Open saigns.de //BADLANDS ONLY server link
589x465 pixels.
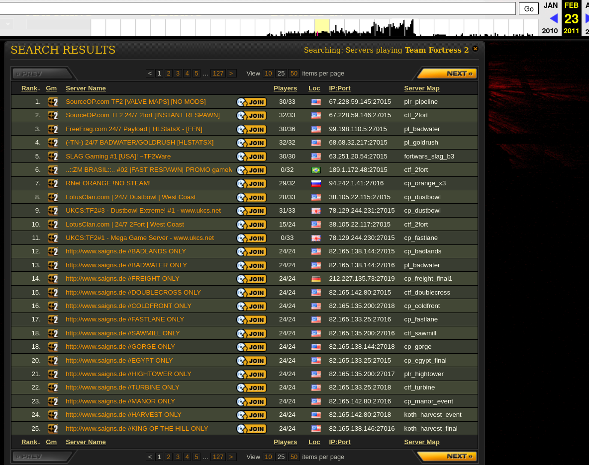pos(126,251)
